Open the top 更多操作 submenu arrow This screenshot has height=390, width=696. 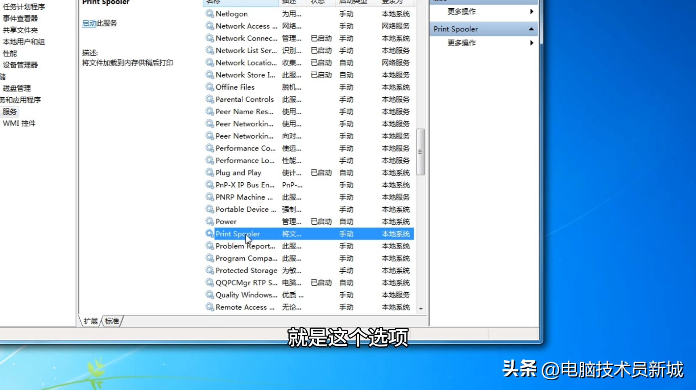coord(531,12)
